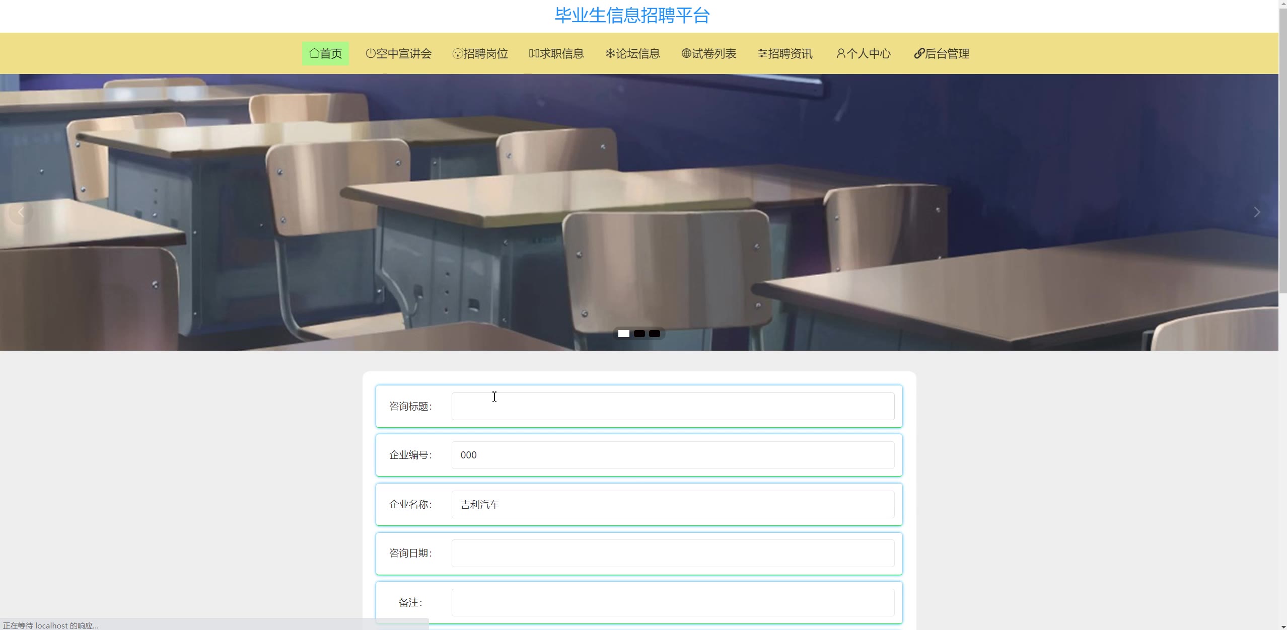The width and height of the screenshot is (1287, 630).
Task: Open the 空中宣讲会 menu item
Action: (x=398, y=53)
